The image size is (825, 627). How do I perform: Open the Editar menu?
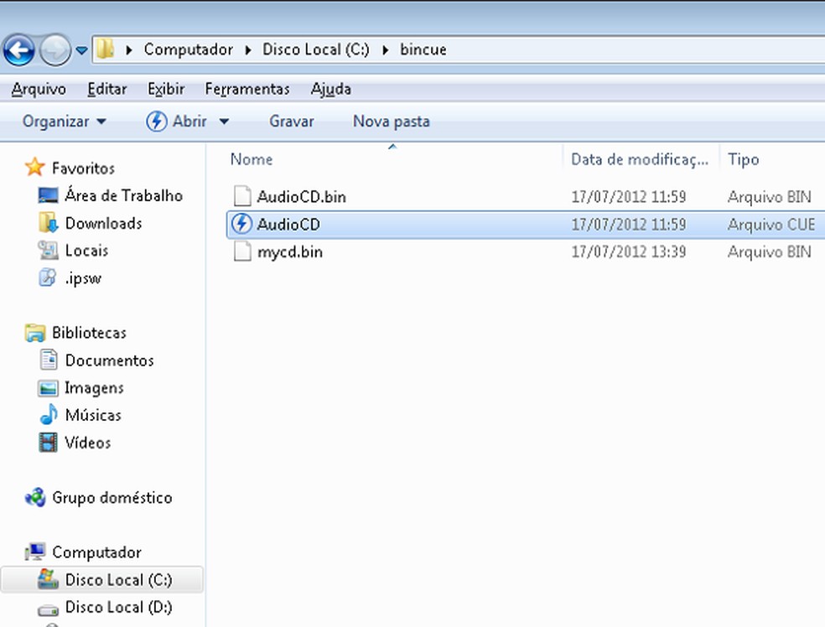click(x=106, y=89)
